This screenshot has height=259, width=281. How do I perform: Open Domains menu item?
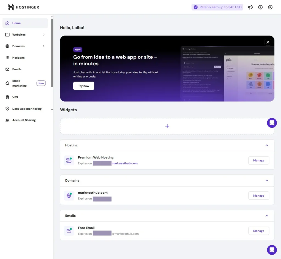point(25,46)
